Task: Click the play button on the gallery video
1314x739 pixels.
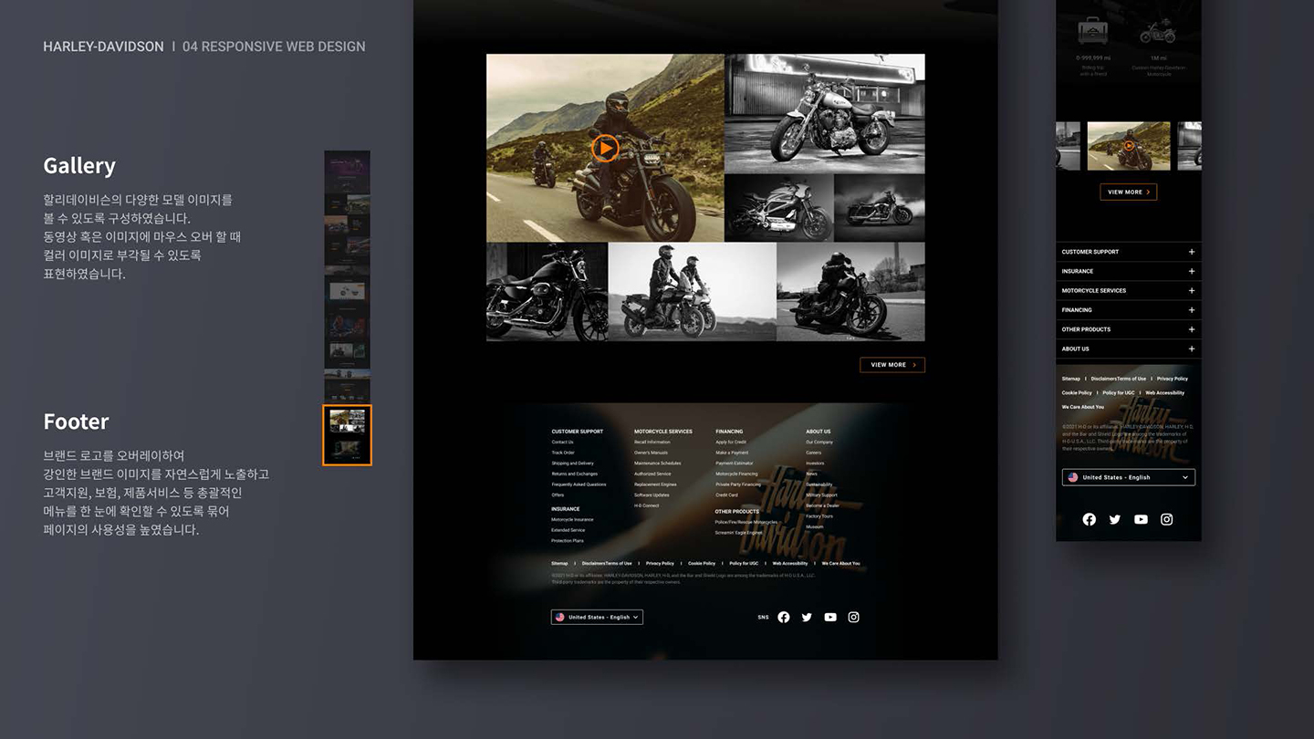Action: pos(605,147)
